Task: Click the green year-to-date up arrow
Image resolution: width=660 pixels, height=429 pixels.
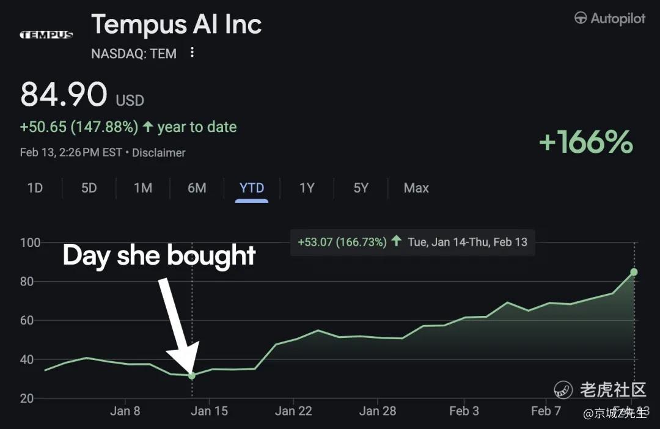Action: point(148,127)
